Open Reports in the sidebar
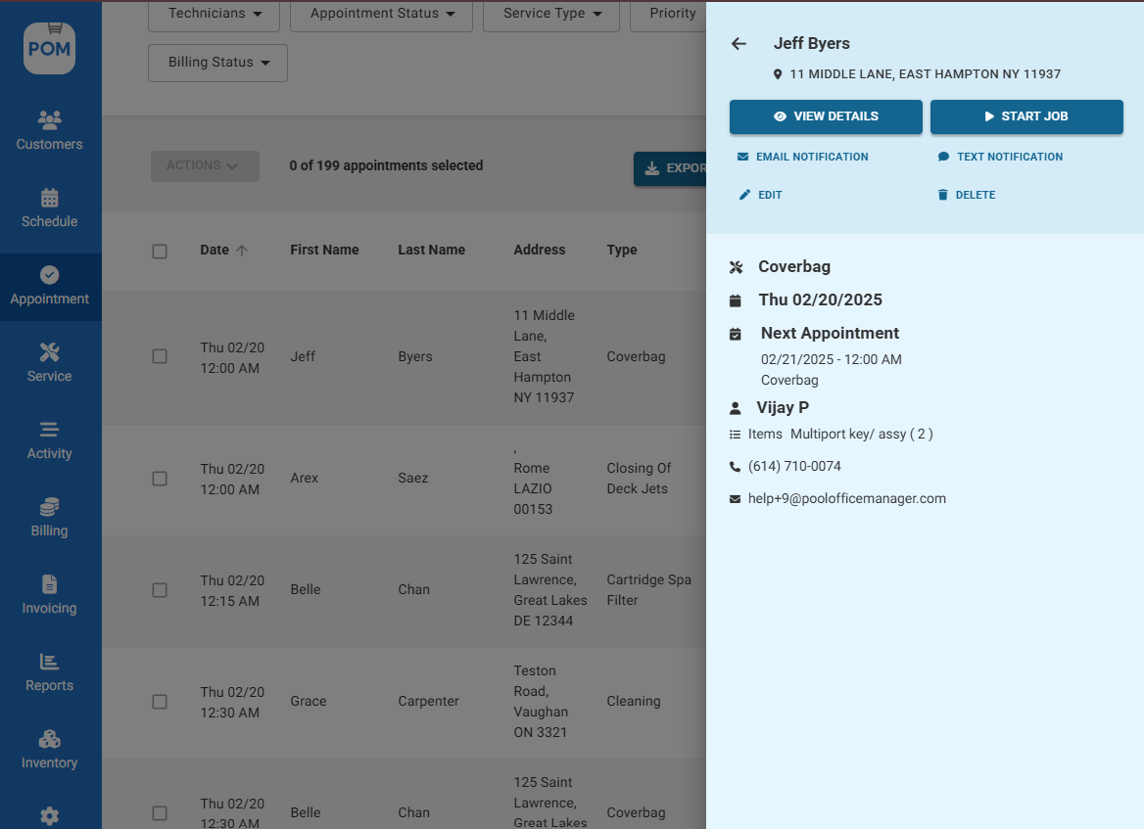Viewport: 1144px width, 829px height. pyautogui.click(x=49, y=672)
